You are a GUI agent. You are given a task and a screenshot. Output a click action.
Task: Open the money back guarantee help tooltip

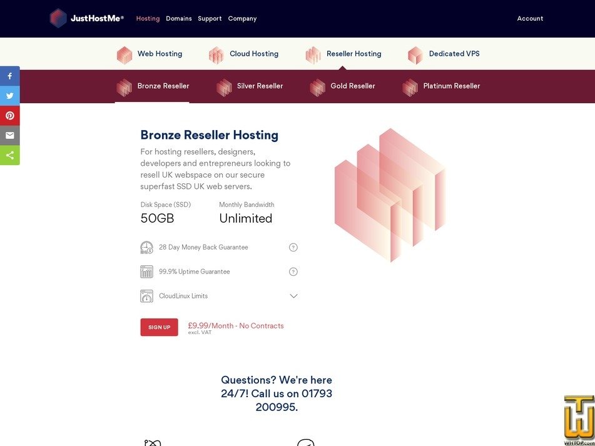pyautogui.click(x=293, y=247)
